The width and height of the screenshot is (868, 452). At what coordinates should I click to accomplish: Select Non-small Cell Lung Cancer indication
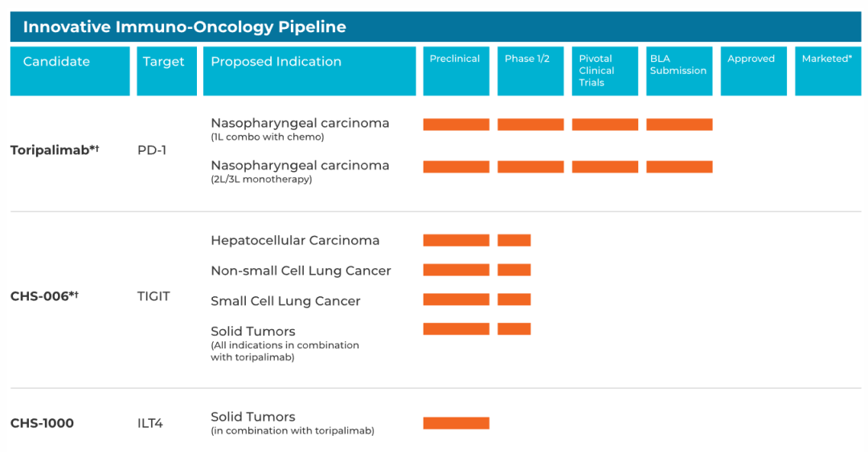click(301, 271)
